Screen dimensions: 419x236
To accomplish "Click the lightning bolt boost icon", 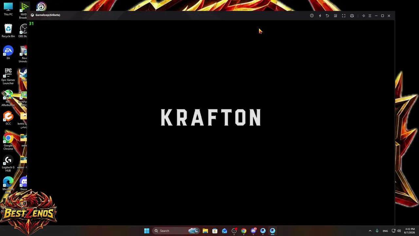I will click(x=320, y=16).
